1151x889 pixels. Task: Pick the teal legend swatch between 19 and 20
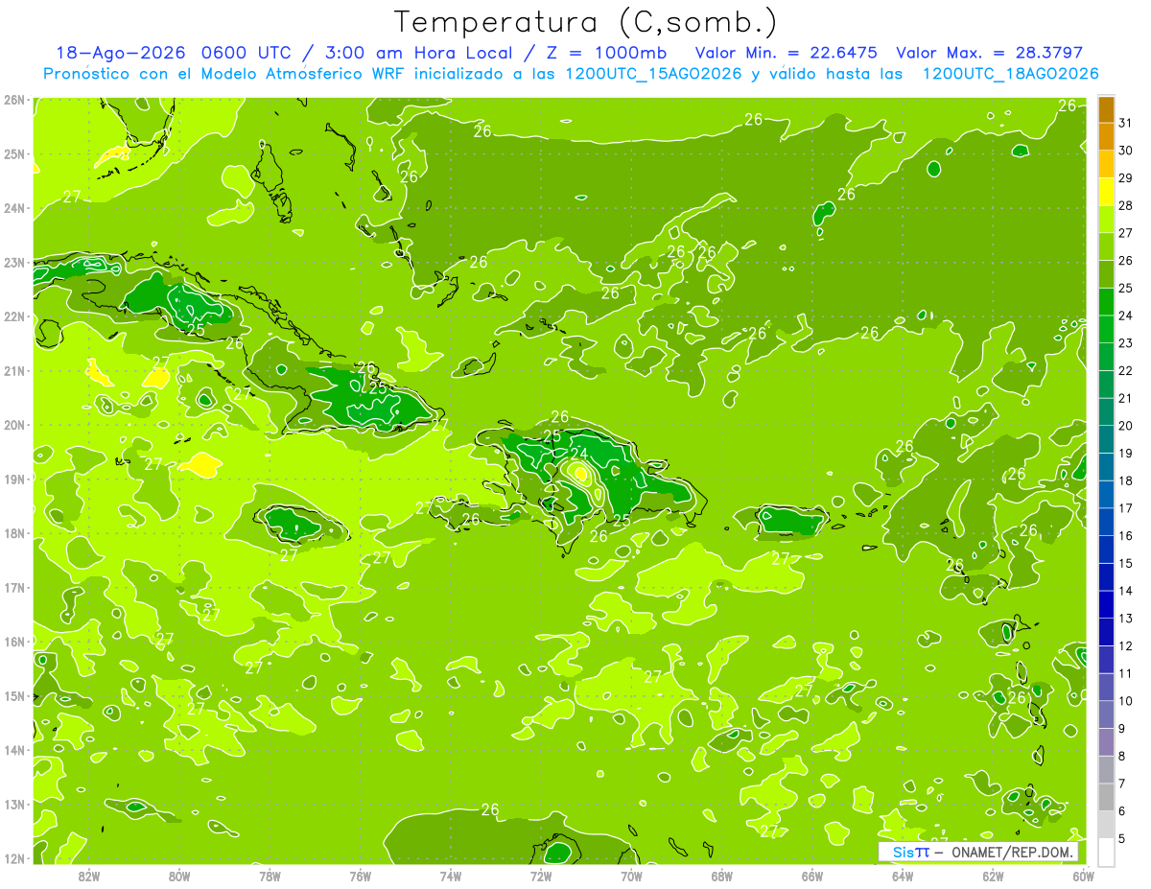coord(1106,439)
